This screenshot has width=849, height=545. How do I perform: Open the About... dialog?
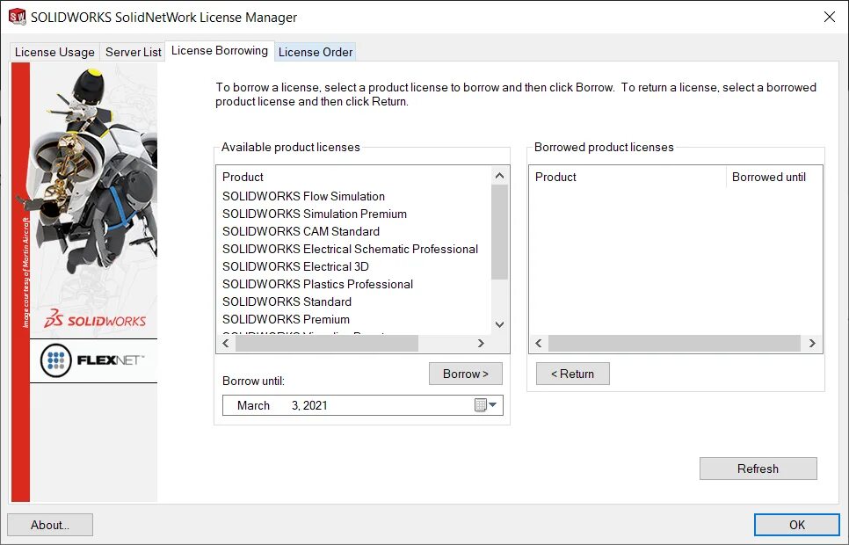click(50, 525)
